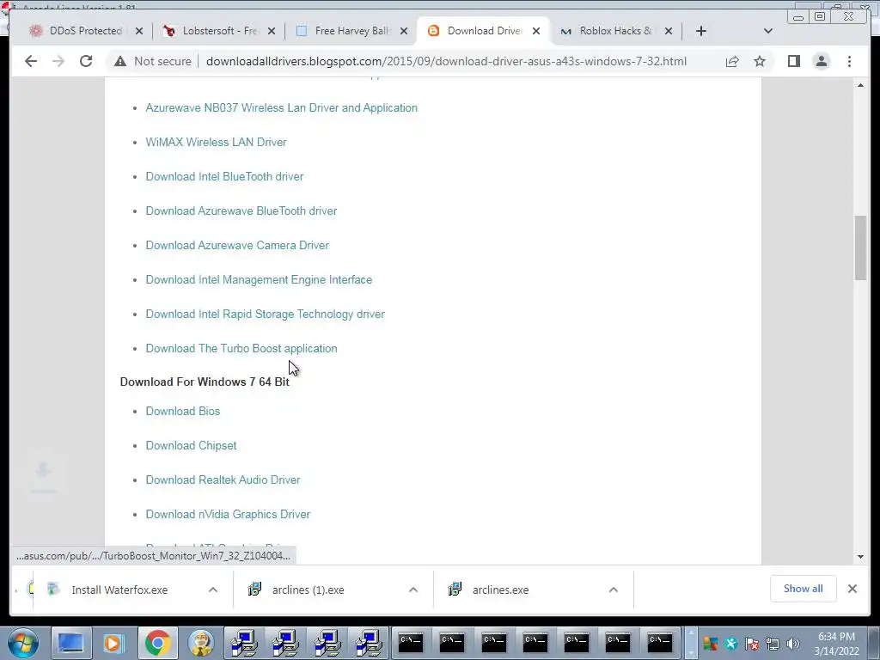Expand options for arclines.exe download
880x660 pixels.
coord(614,590)
